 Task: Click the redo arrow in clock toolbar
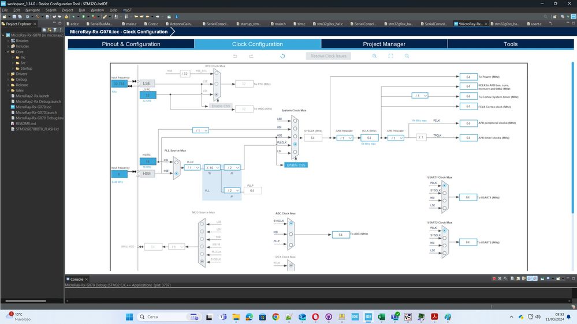tap(251, 56)
